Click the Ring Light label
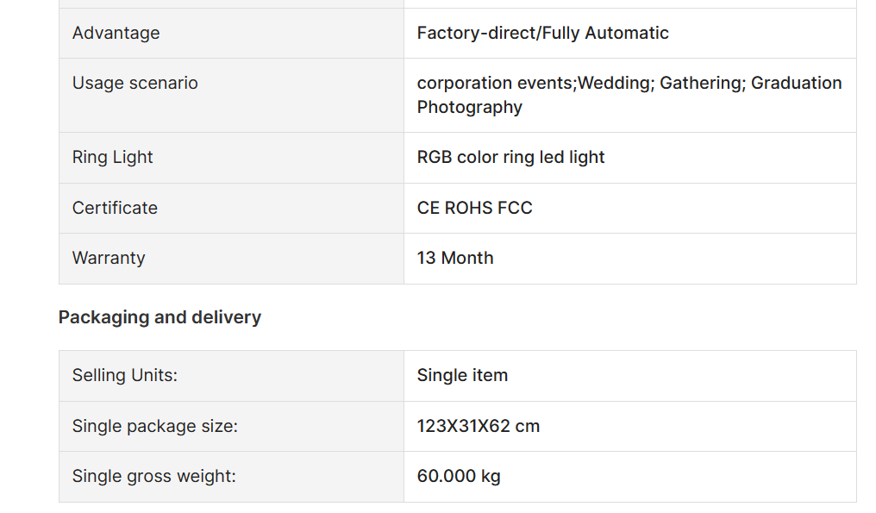Screen dimensions: 876x513 coord(112,157)
